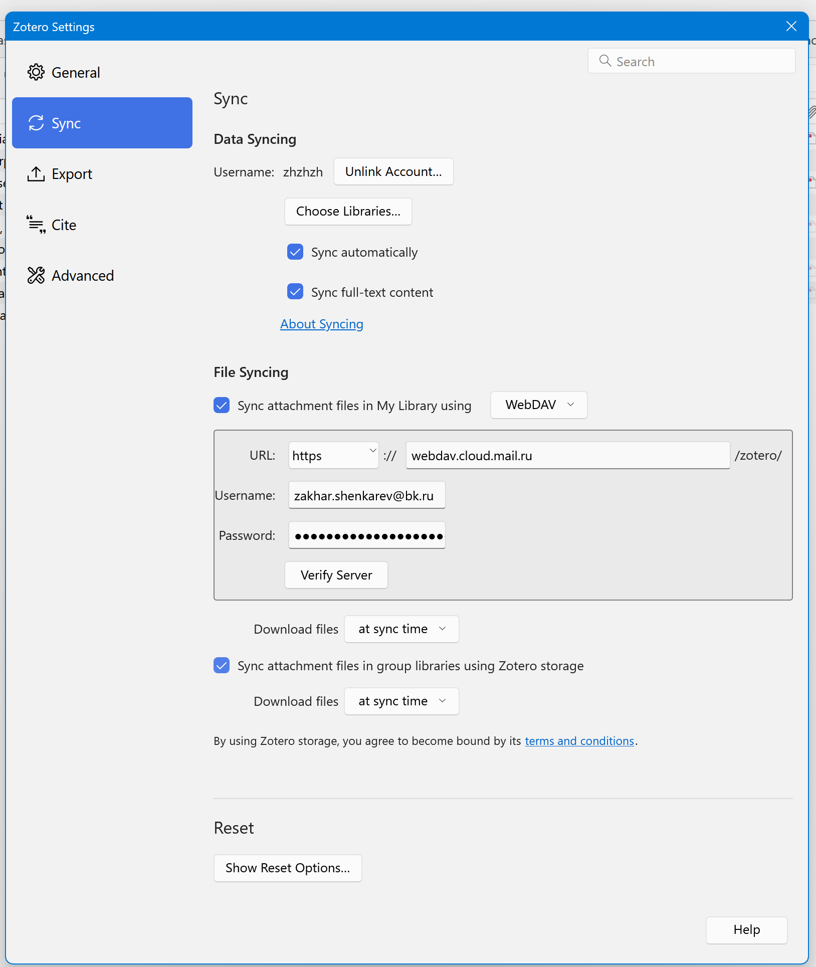This screenshot has height=967, width=816.
Task: Toggle Sync full-text content checkbox
Action: (295, 291)
